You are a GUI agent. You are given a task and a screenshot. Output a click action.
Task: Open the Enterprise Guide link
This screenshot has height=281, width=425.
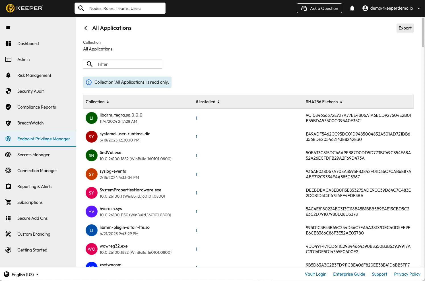point(349,274)
